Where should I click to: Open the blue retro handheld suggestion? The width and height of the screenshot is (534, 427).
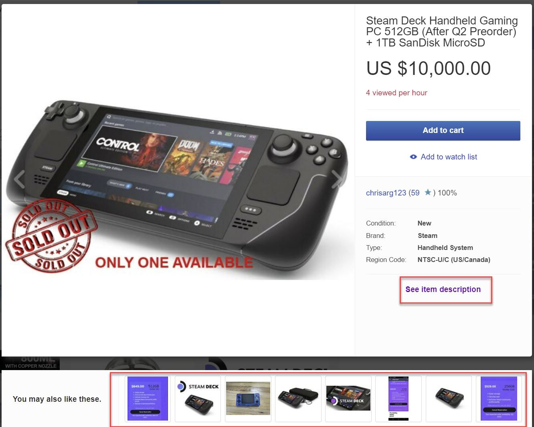coord(248,399)
